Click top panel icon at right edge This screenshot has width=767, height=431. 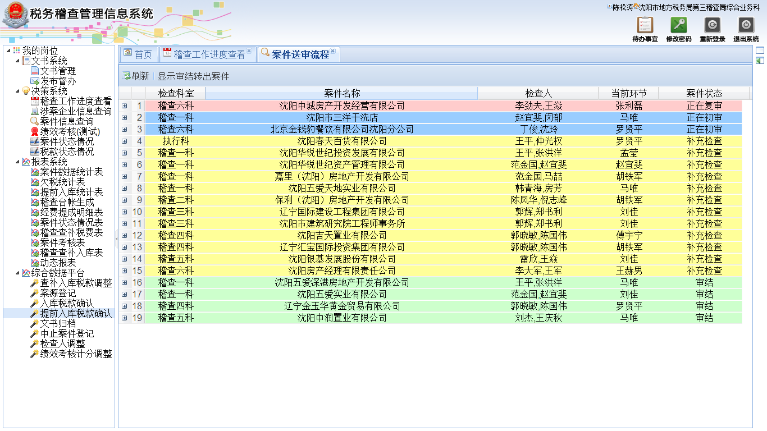click(760, 51)
